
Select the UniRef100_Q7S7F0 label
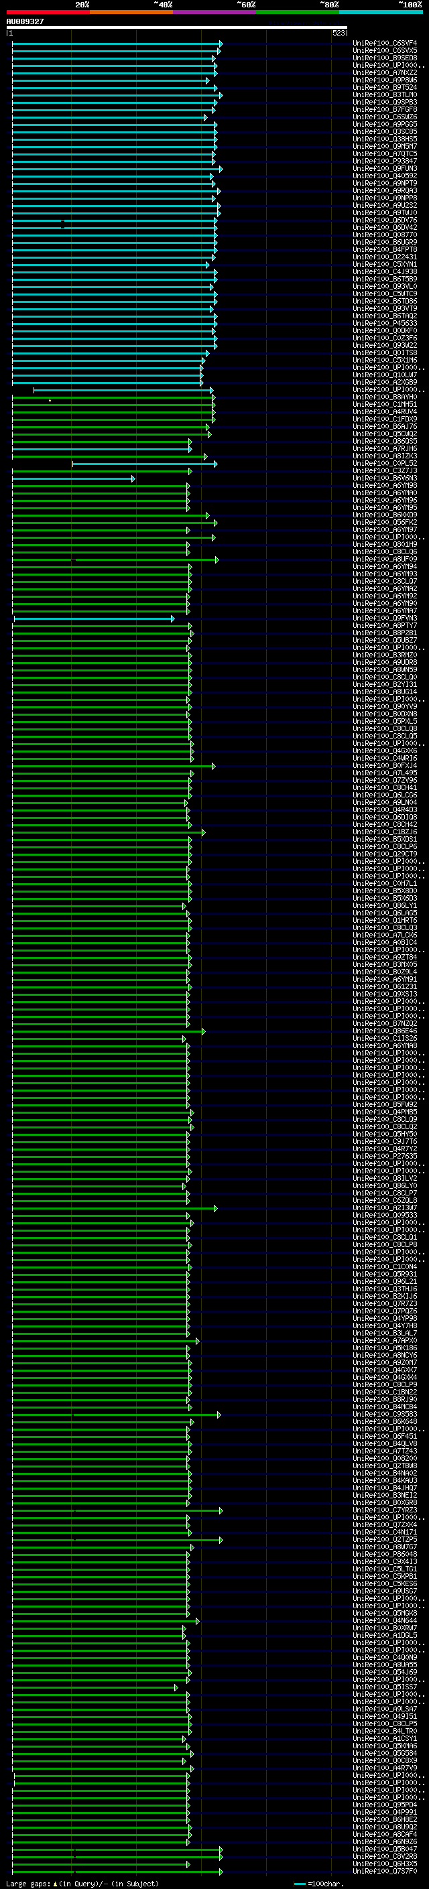click(x=384, y=1872)
